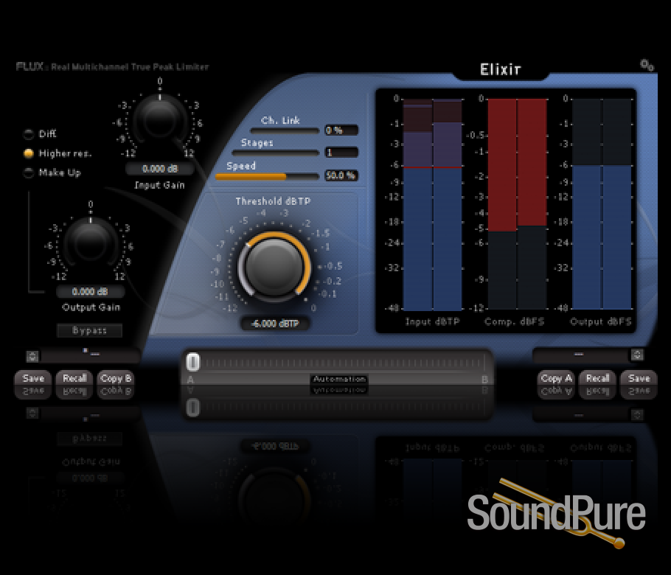Disable the Higher res. option
The image size is (671, 575).
tap(29, 153)
